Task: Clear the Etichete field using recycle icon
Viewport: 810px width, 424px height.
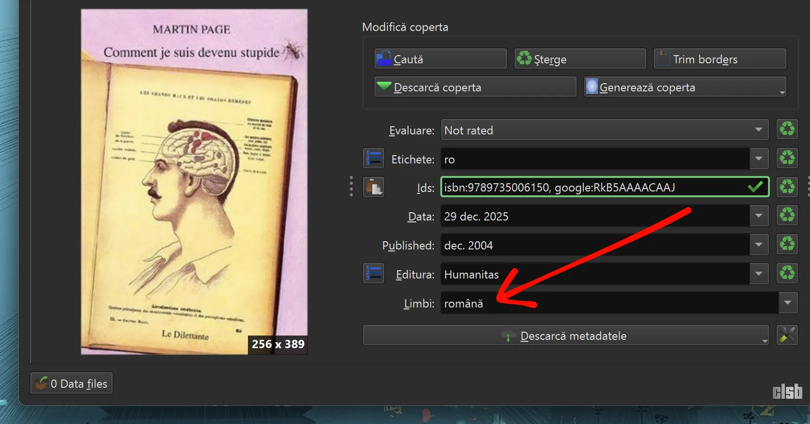Action: coord(787,158)
